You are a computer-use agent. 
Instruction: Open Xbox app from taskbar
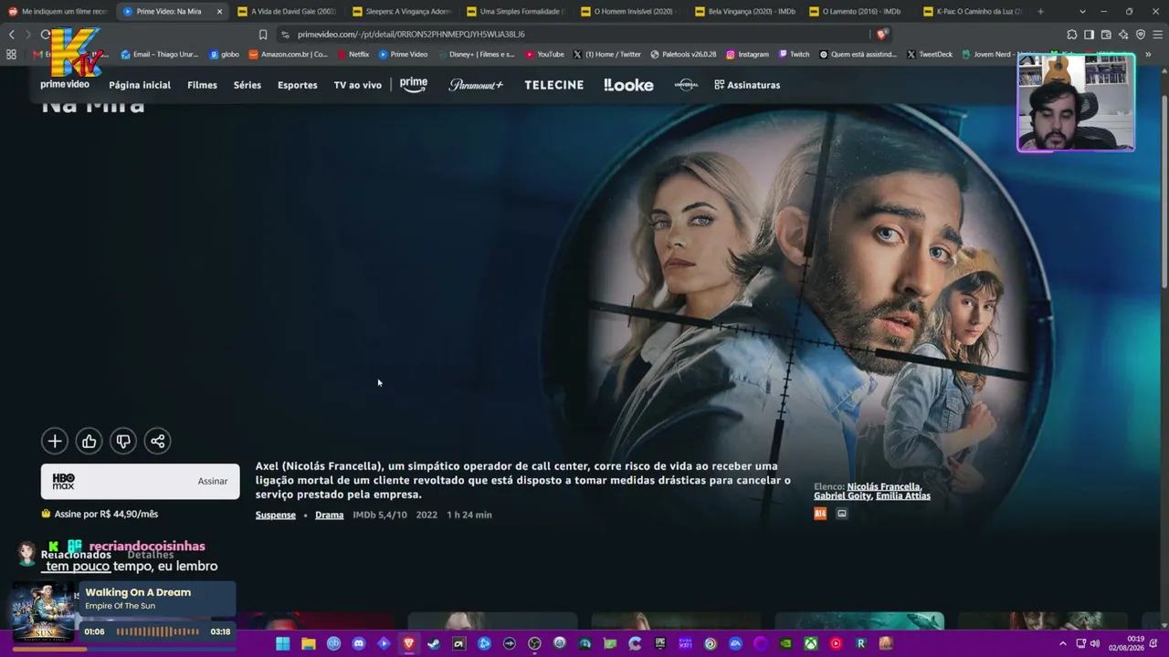(x=811, y=644)
